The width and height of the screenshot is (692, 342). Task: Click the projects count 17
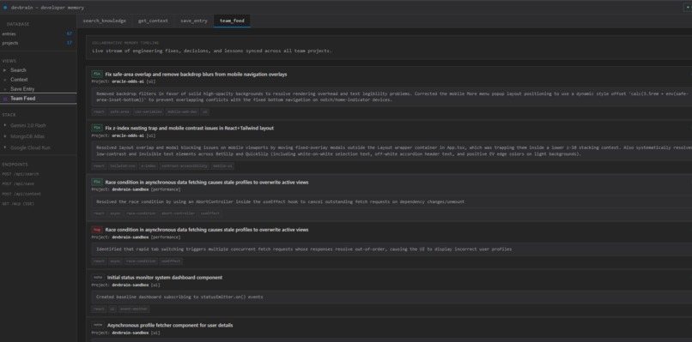pyautogui.click(x=70, y=43)
